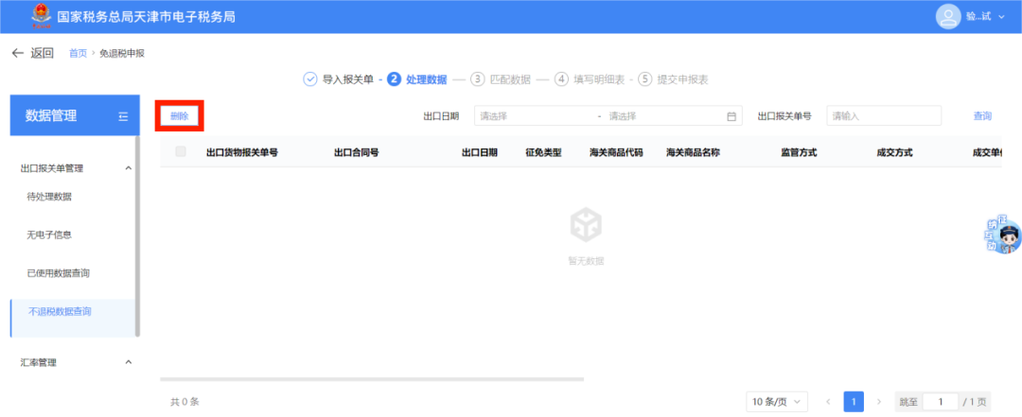1022x417 pixels.
Task: Open the 10 条/页 page size dropdown
Action: pos(778,402)
